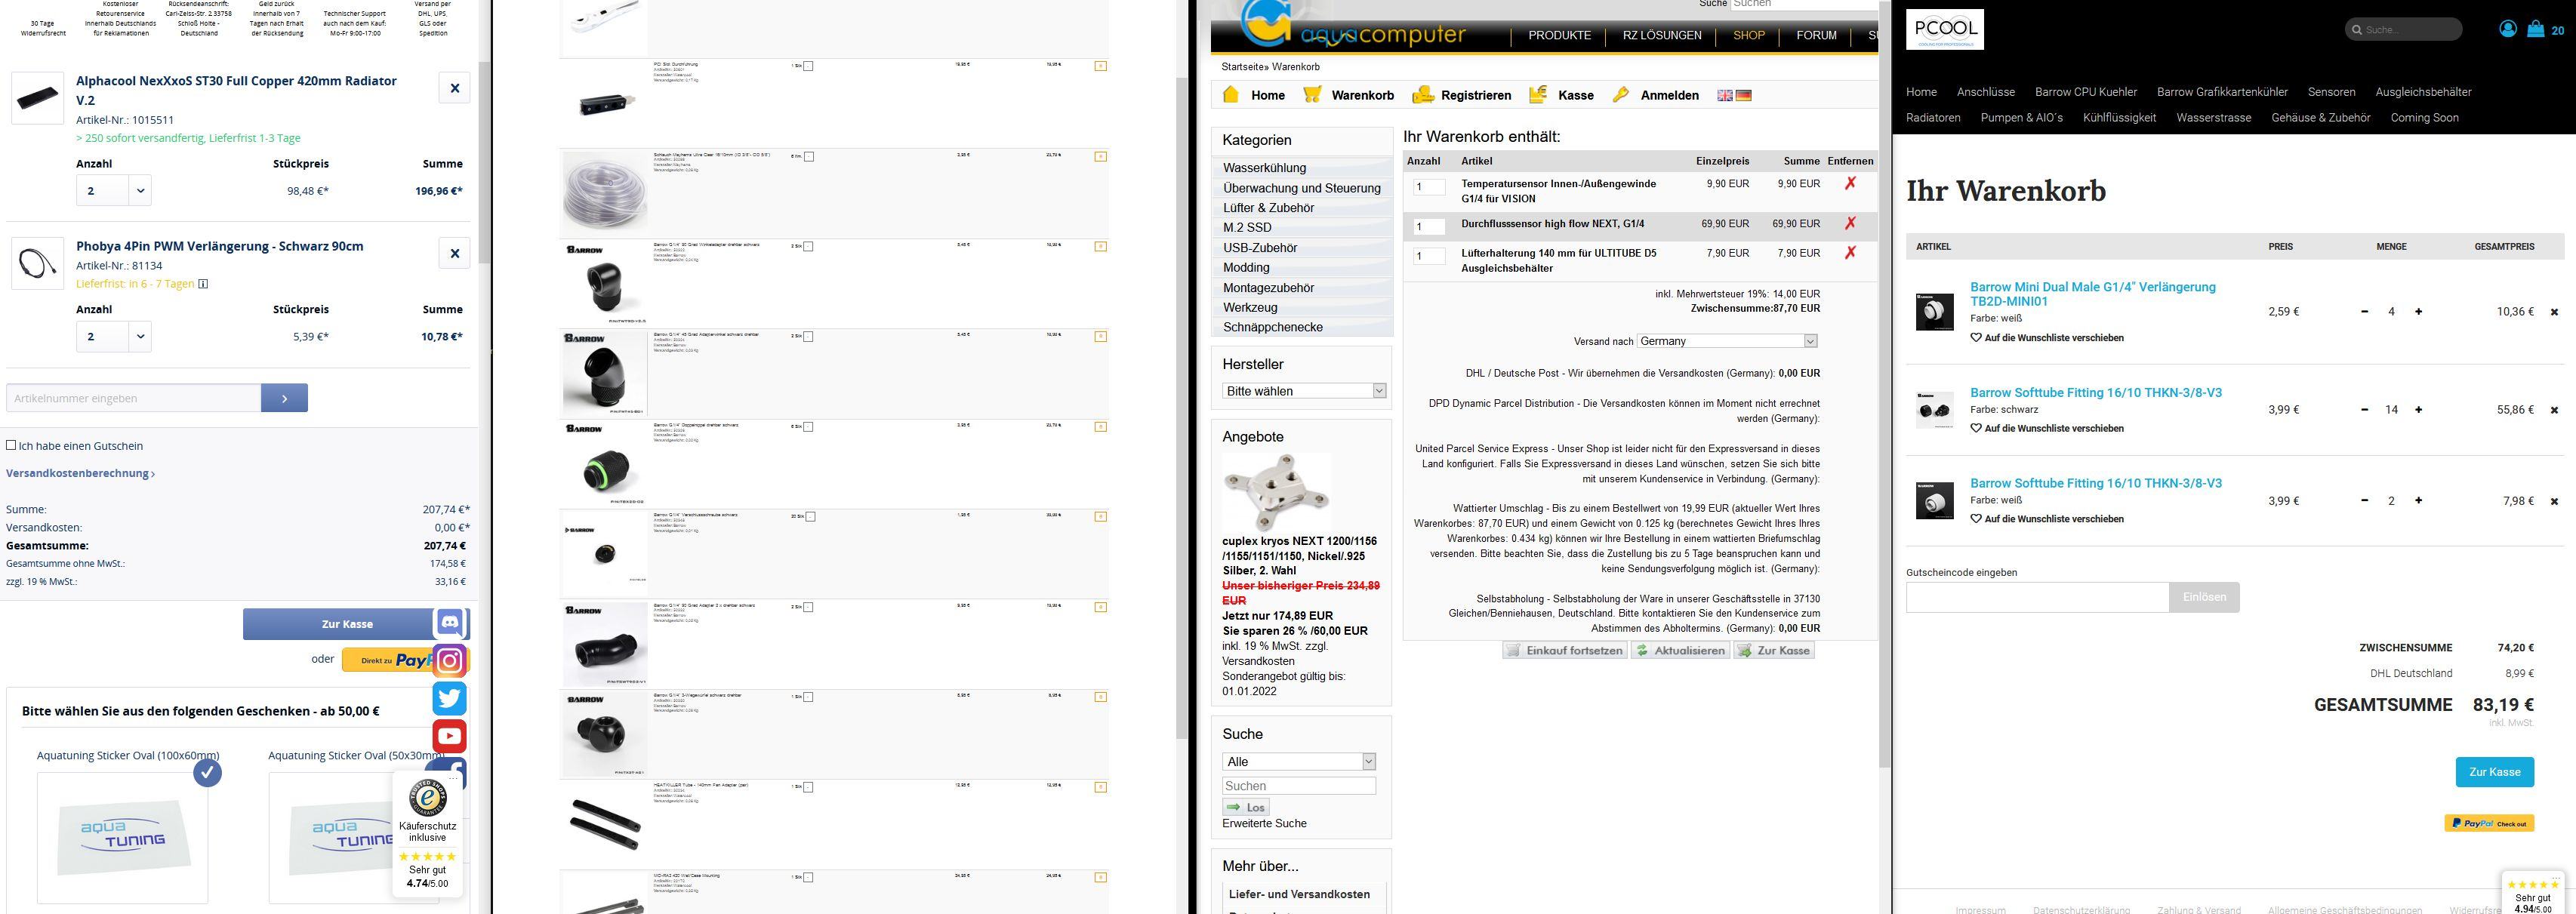Open RZ LÖSUNGEN menu on aquacomputer
Screen dimensions: 2576x914
pyautogui.click(x=1662, y=35)
